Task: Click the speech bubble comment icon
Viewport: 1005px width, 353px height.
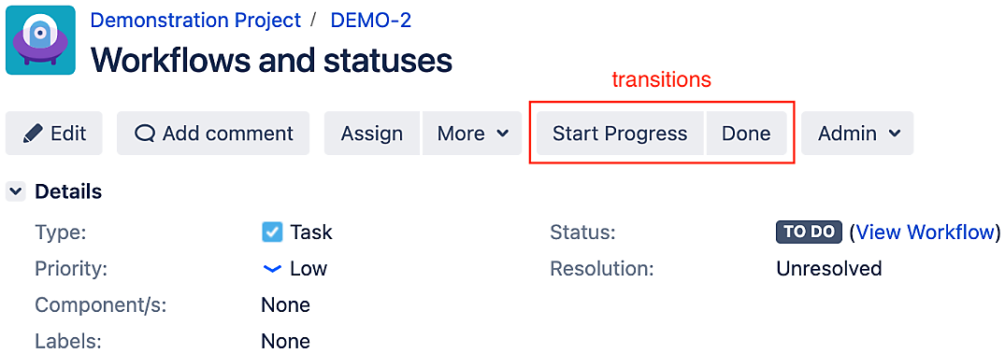Action: click(x=145, y=134)
